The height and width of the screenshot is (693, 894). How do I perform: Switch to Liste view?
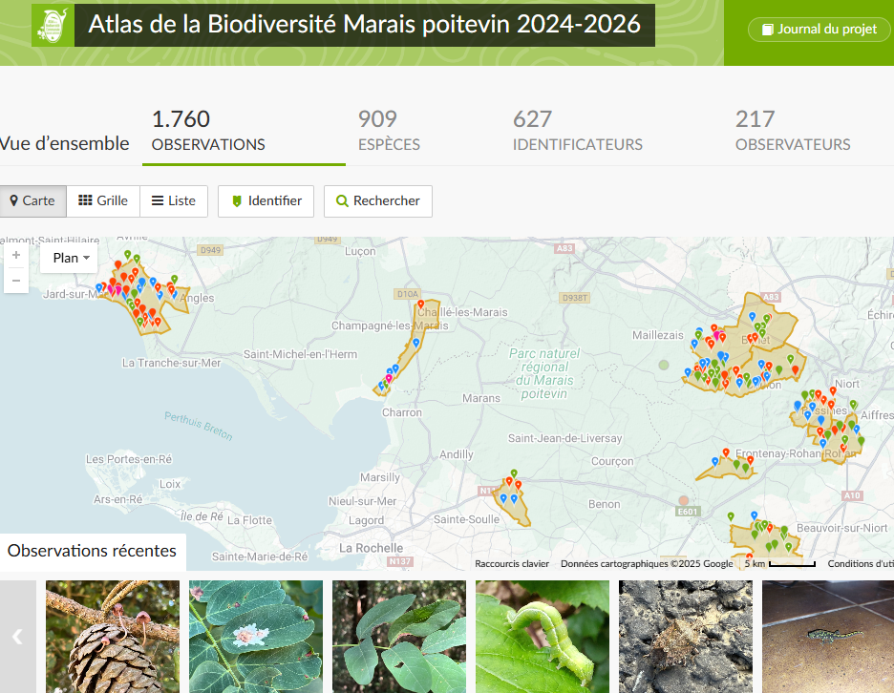(x=173, y=201)
